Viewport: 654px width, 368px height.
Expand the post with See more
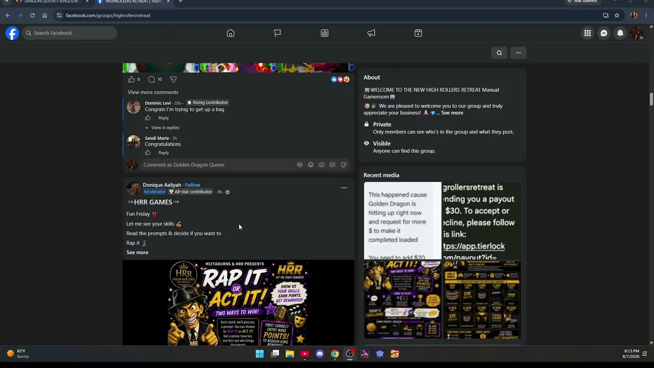137,252
